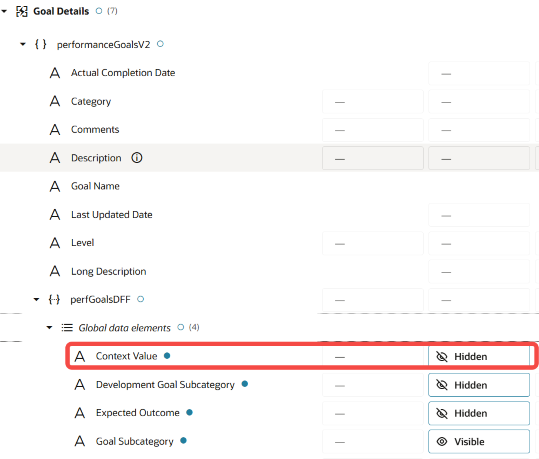
Task: Toggle Context Value Hidden visibility button
Action: [479, 356]
